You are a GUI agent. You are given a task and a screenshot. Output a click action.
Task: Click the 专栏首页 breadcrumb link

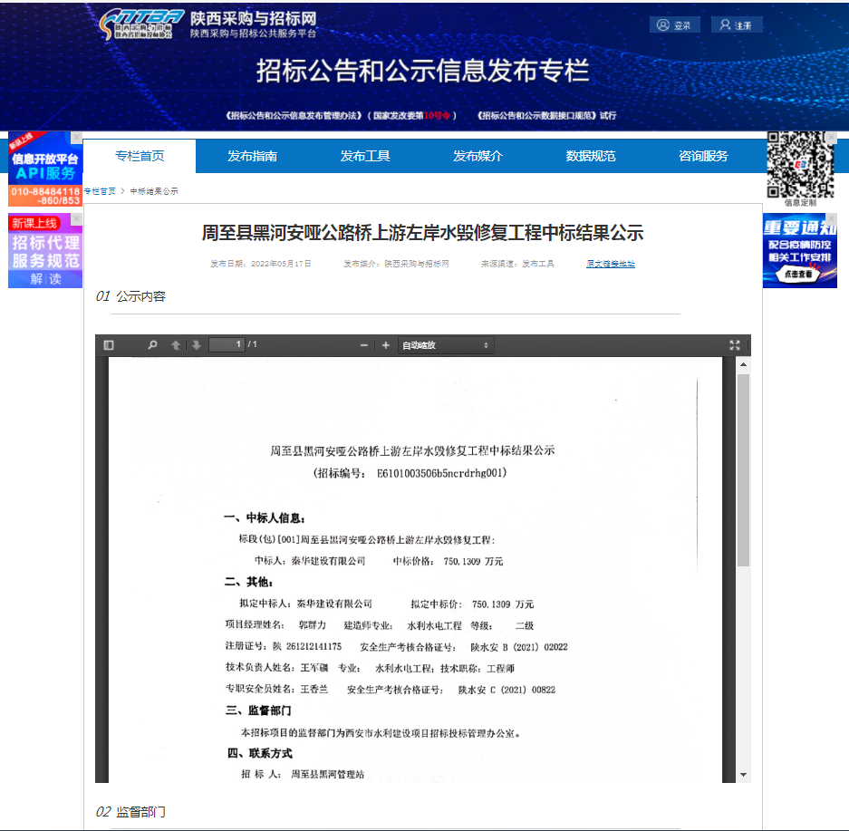(101, 191)
